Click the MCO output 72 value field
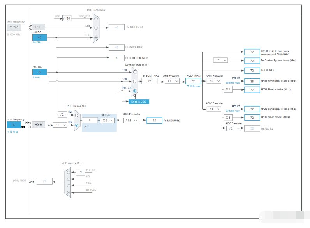 tap(44, 181)
